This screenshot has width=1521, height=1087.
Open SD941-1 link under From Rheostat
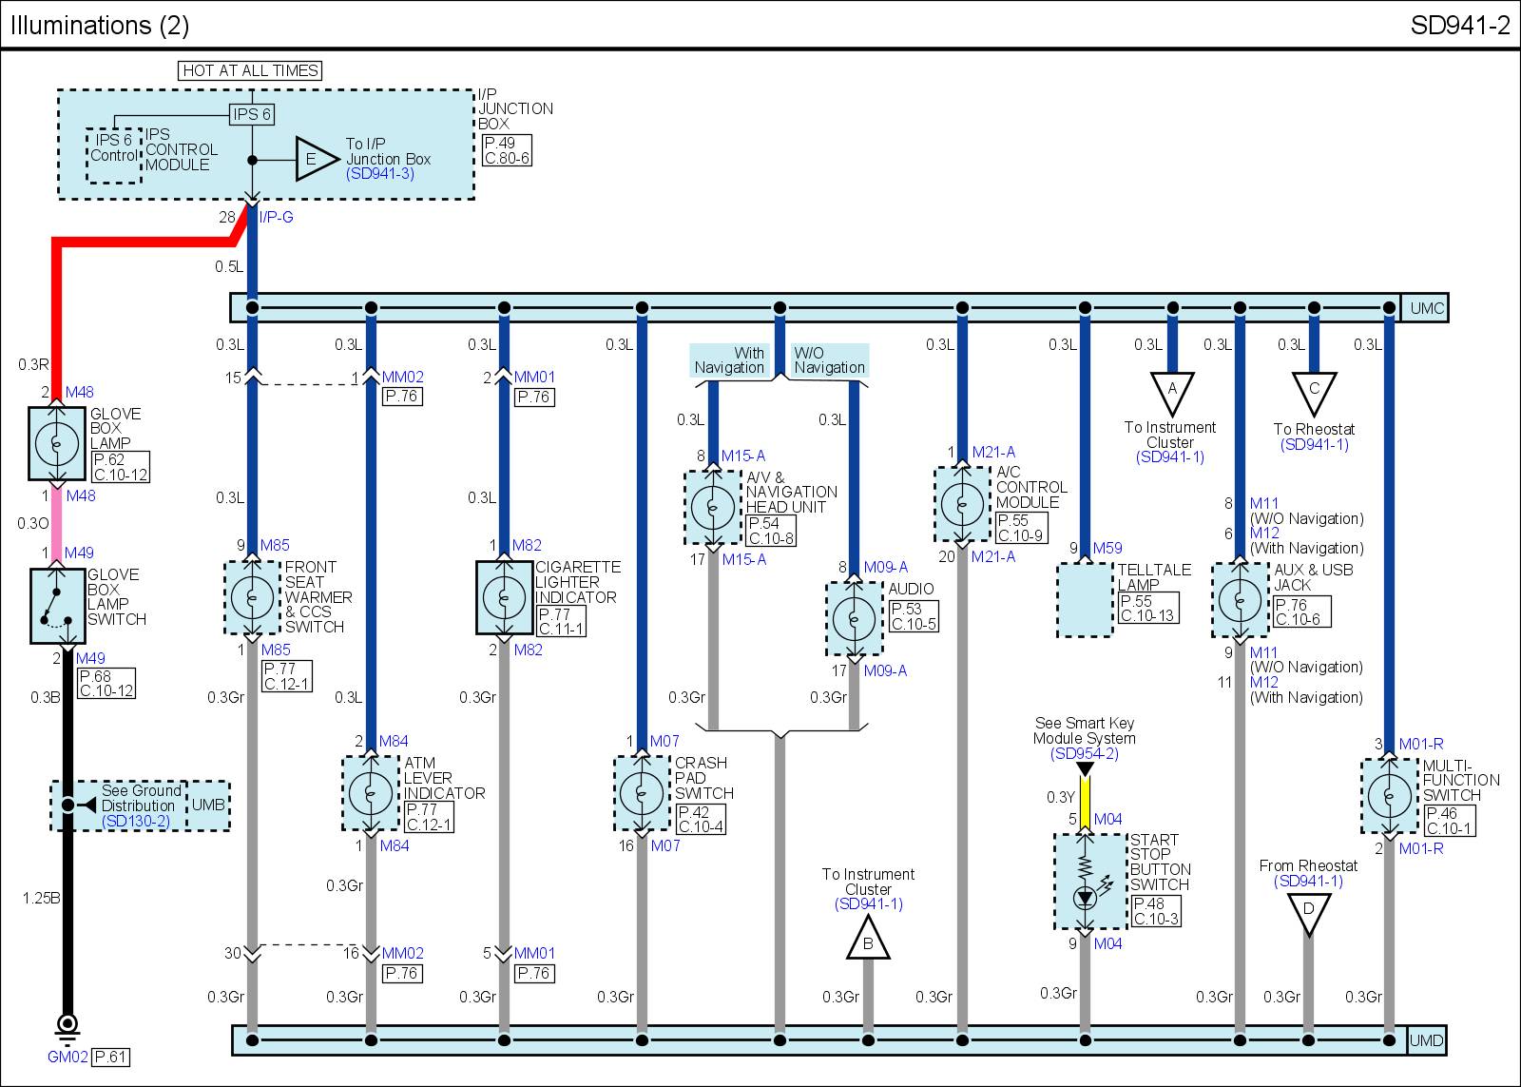click(x=1308, y=882)
